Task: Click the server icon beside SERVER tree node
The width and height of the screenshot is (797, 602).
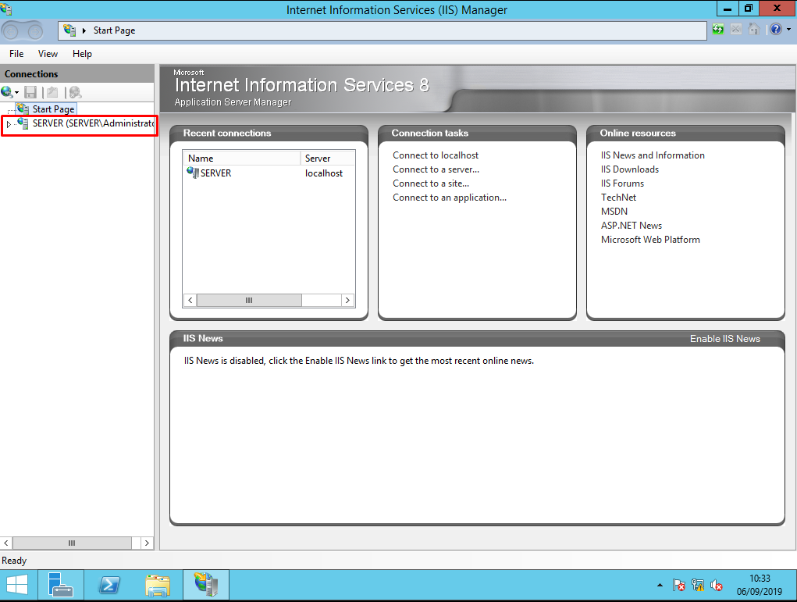Action: click(x=23, y=123)
